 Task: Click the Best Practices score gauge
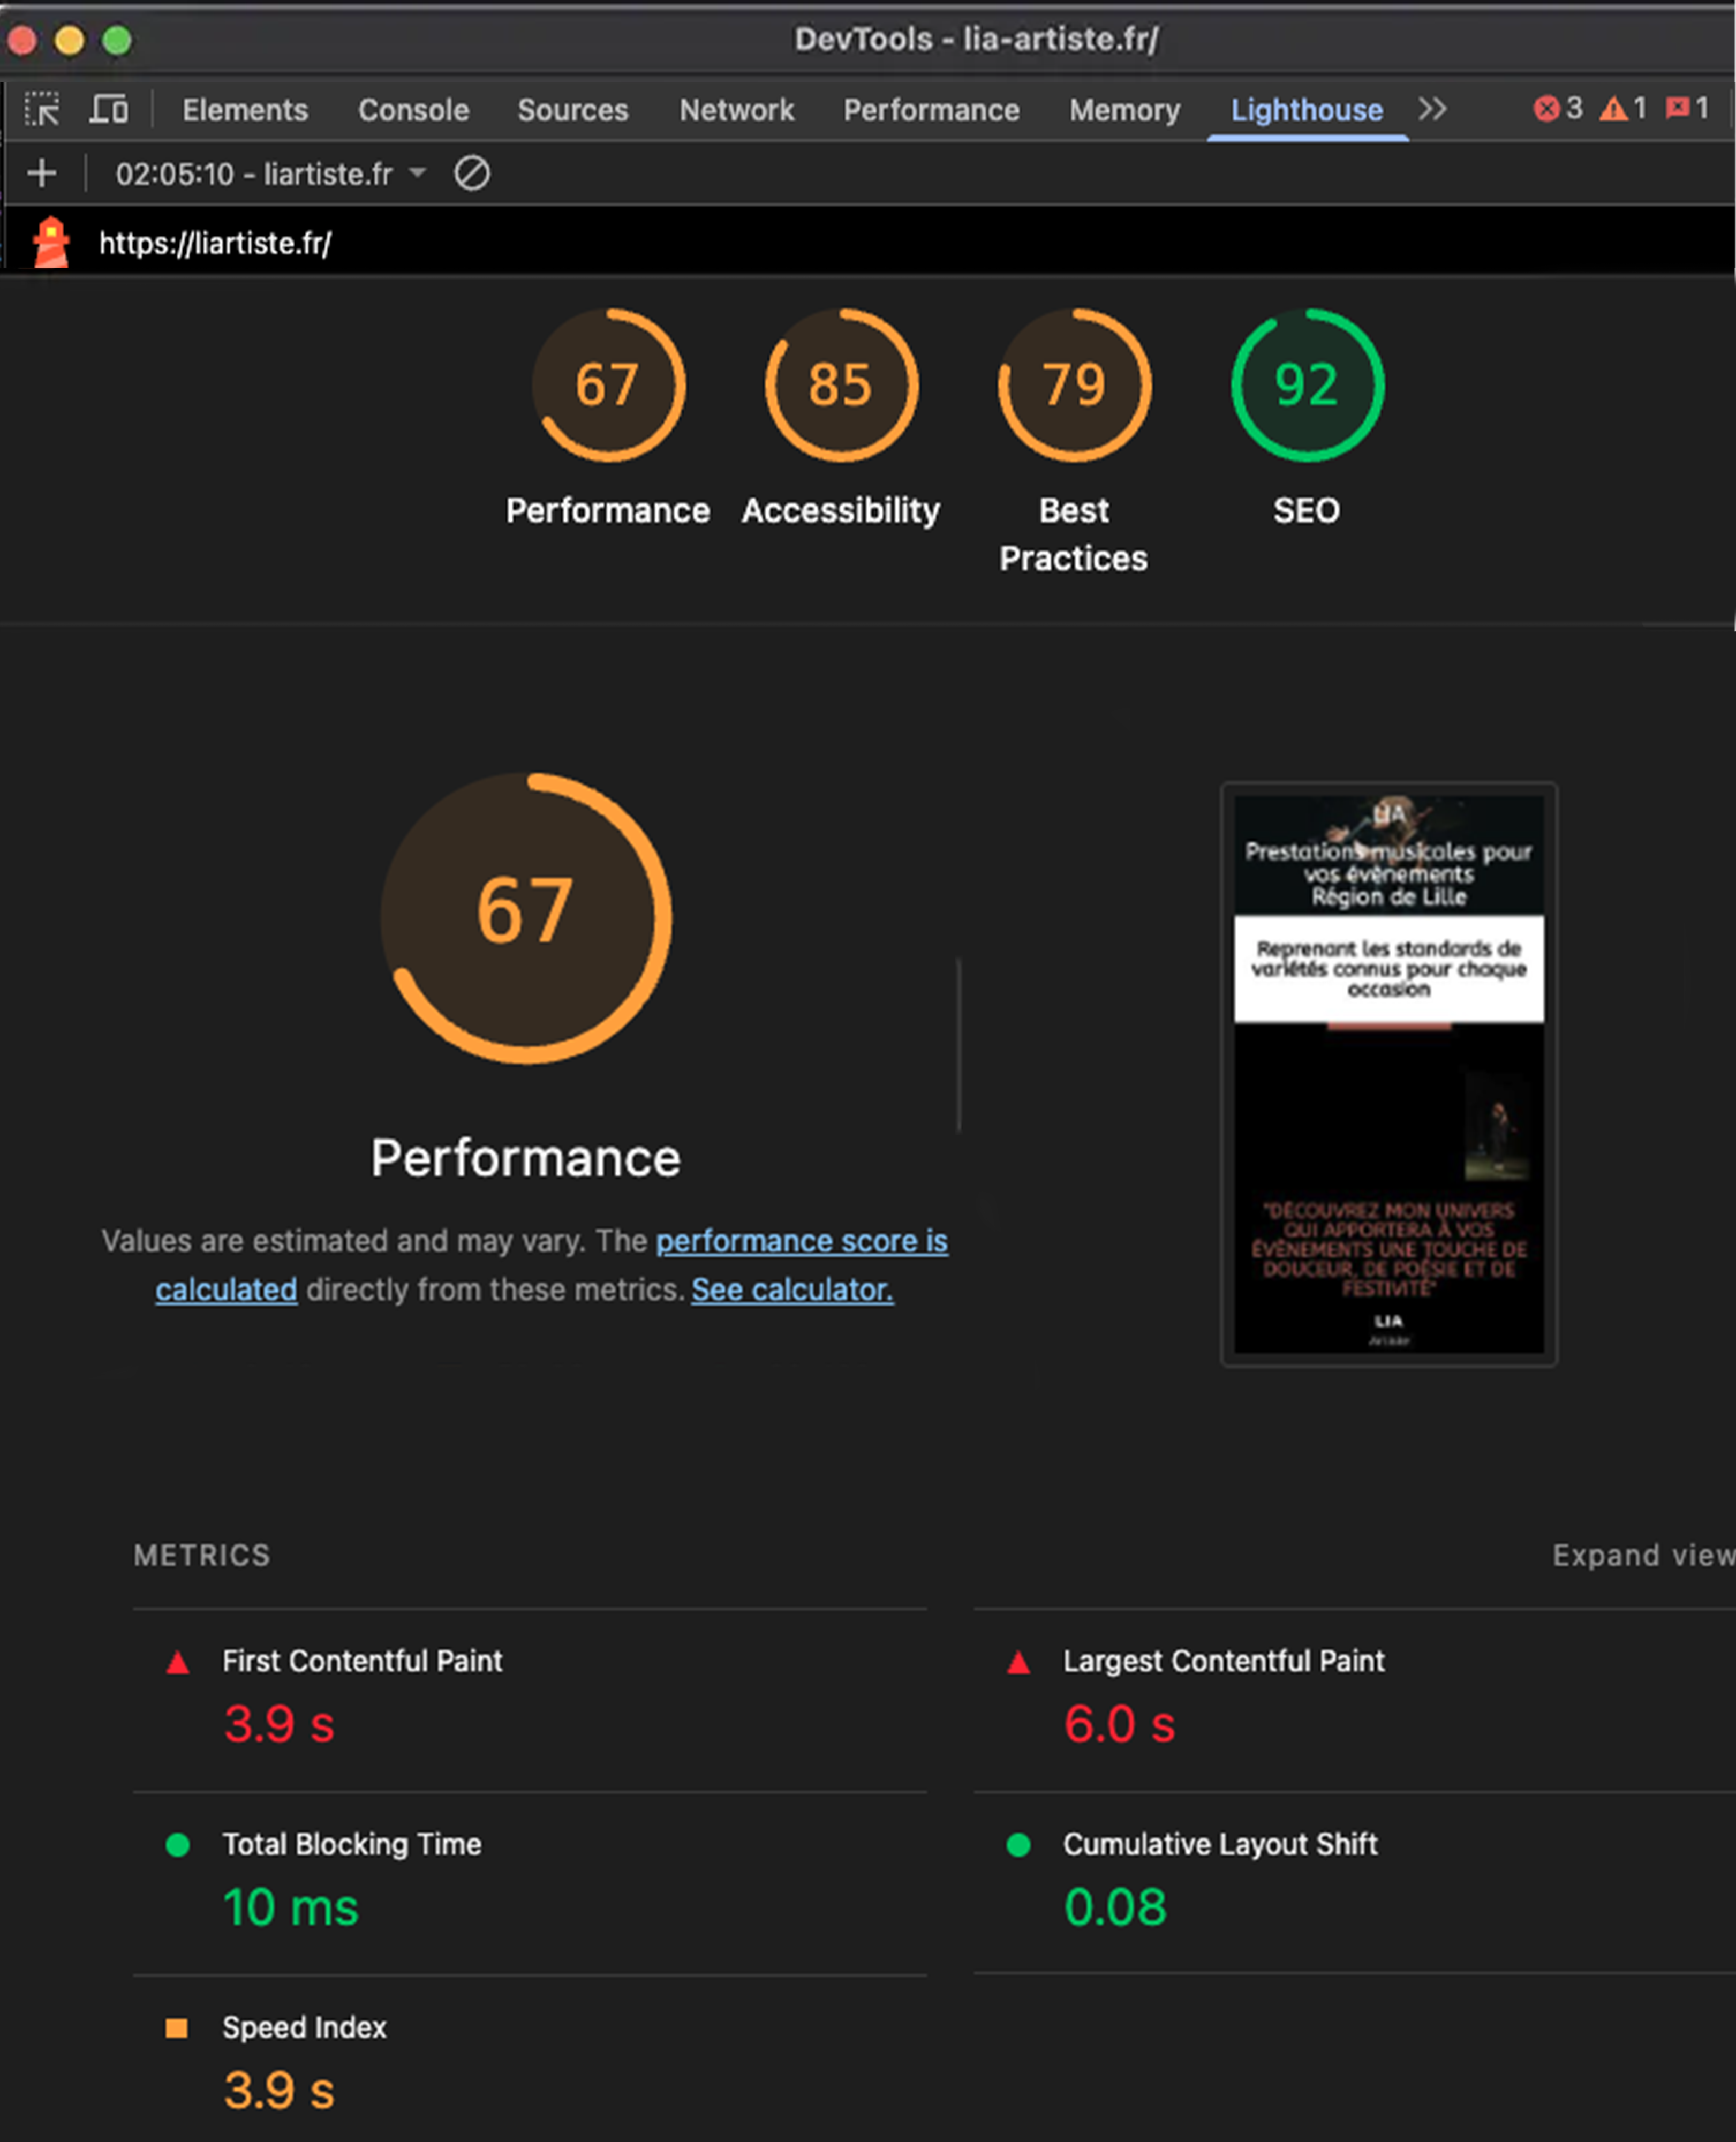tap(1074, 386)
